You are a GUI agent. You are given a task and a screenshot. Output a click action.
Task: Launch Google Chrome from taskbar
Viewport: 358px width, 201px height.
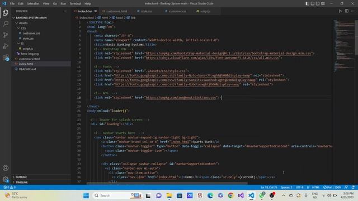click(230, 195)
